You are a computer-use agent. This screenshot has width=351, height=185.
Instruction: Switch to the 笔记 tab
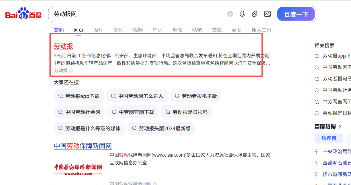click(x=158, y=30)
